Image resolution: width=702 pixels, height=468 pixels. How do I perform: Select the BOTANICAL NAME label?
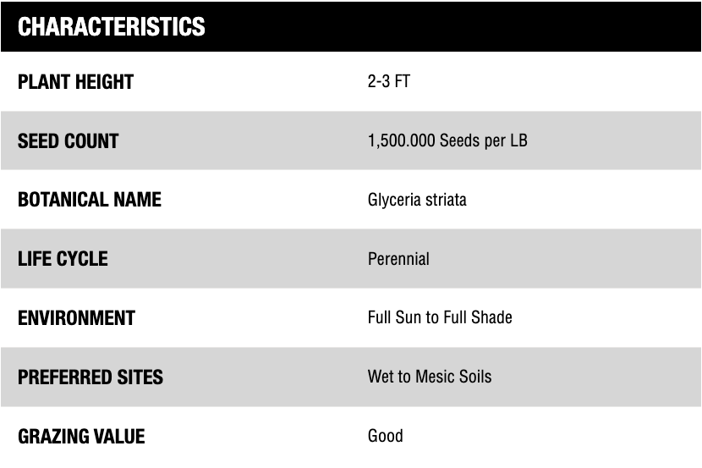click(x=89, y=201)
